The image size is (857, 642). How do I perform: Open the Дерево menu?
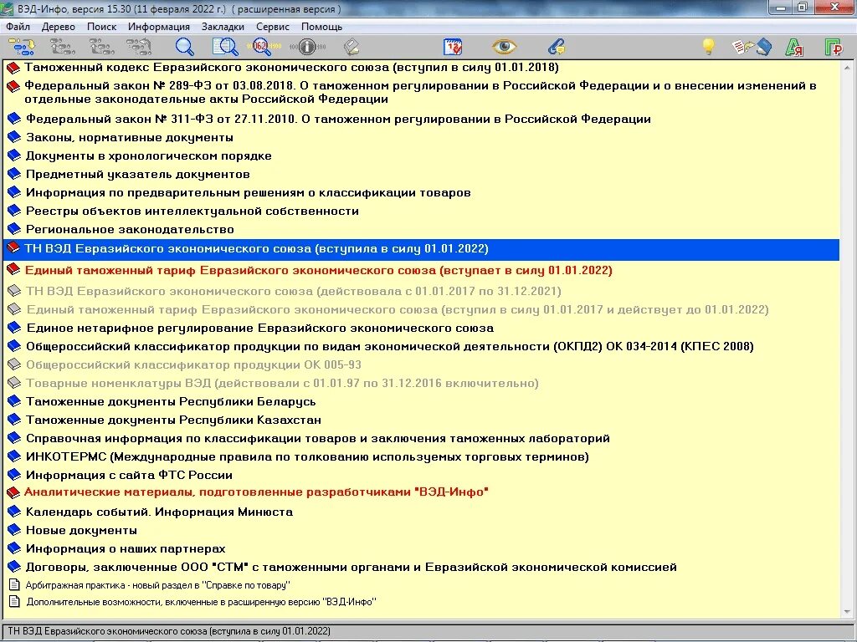[58, 27]
